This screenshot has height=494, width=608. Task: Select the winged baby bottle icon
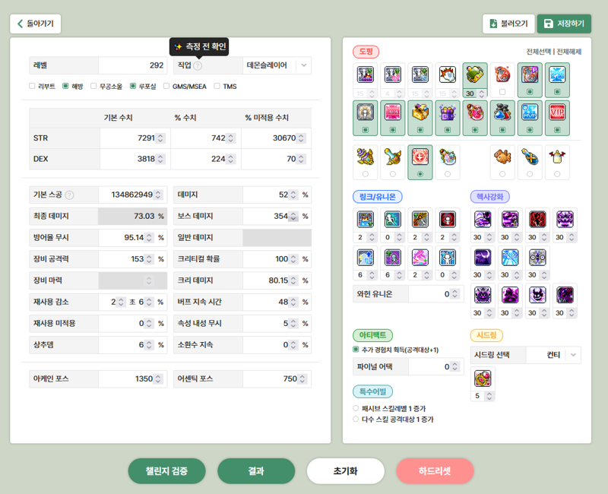tap(557, 157)
